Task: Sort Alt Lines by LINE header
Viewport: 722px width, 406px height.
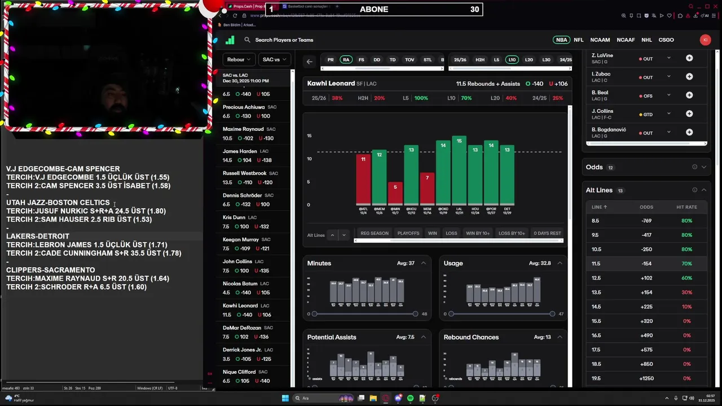Action: tap(600, 207)
